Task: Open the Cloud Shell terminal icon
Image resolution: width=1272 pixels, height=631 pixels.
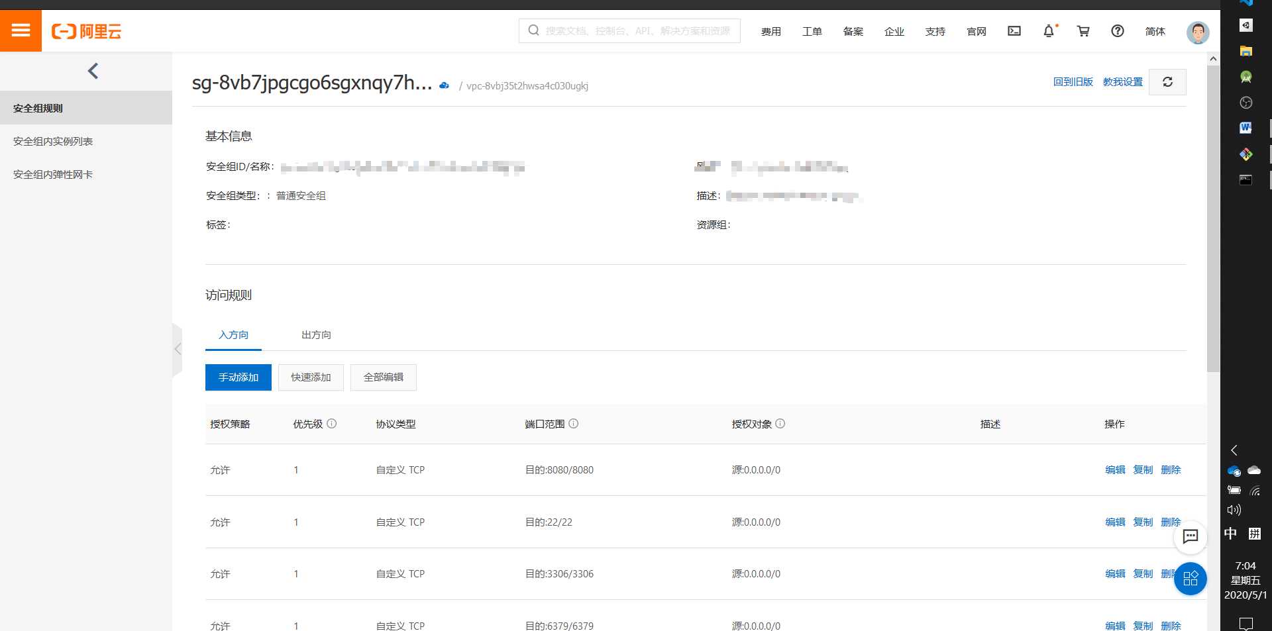Action: click(x=1014, y=31)
